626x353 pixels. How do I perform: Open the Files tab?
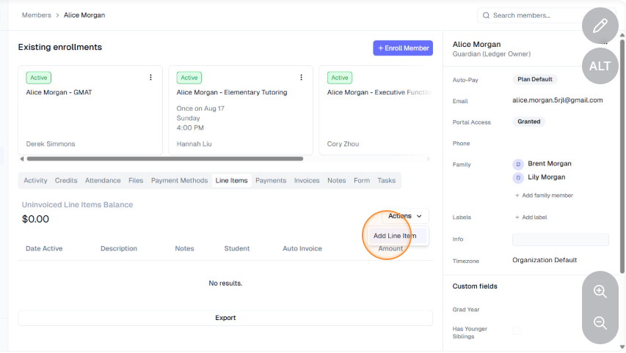tap(136, 180)
